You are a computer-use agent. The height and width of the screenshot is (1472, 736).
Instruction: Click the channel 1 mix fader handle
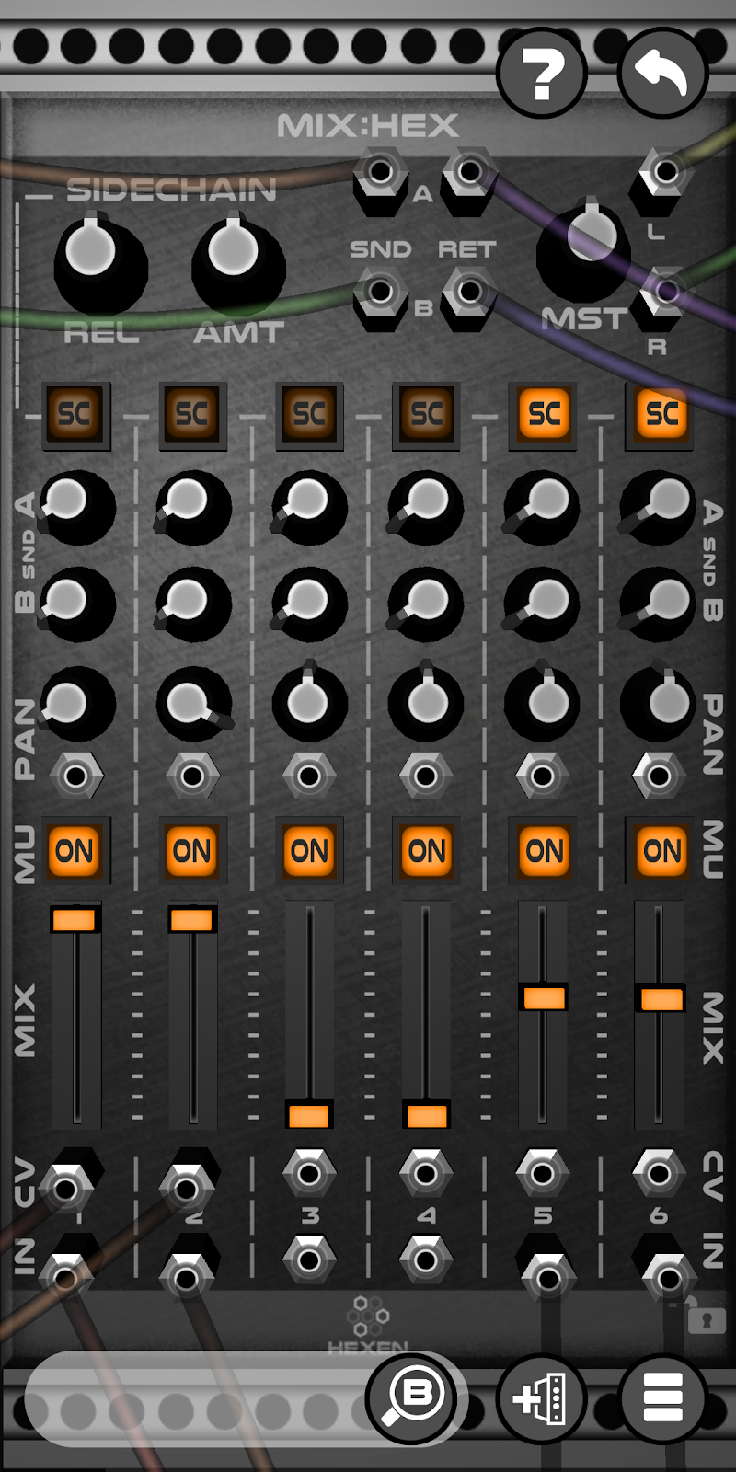[x=75, y=919]
